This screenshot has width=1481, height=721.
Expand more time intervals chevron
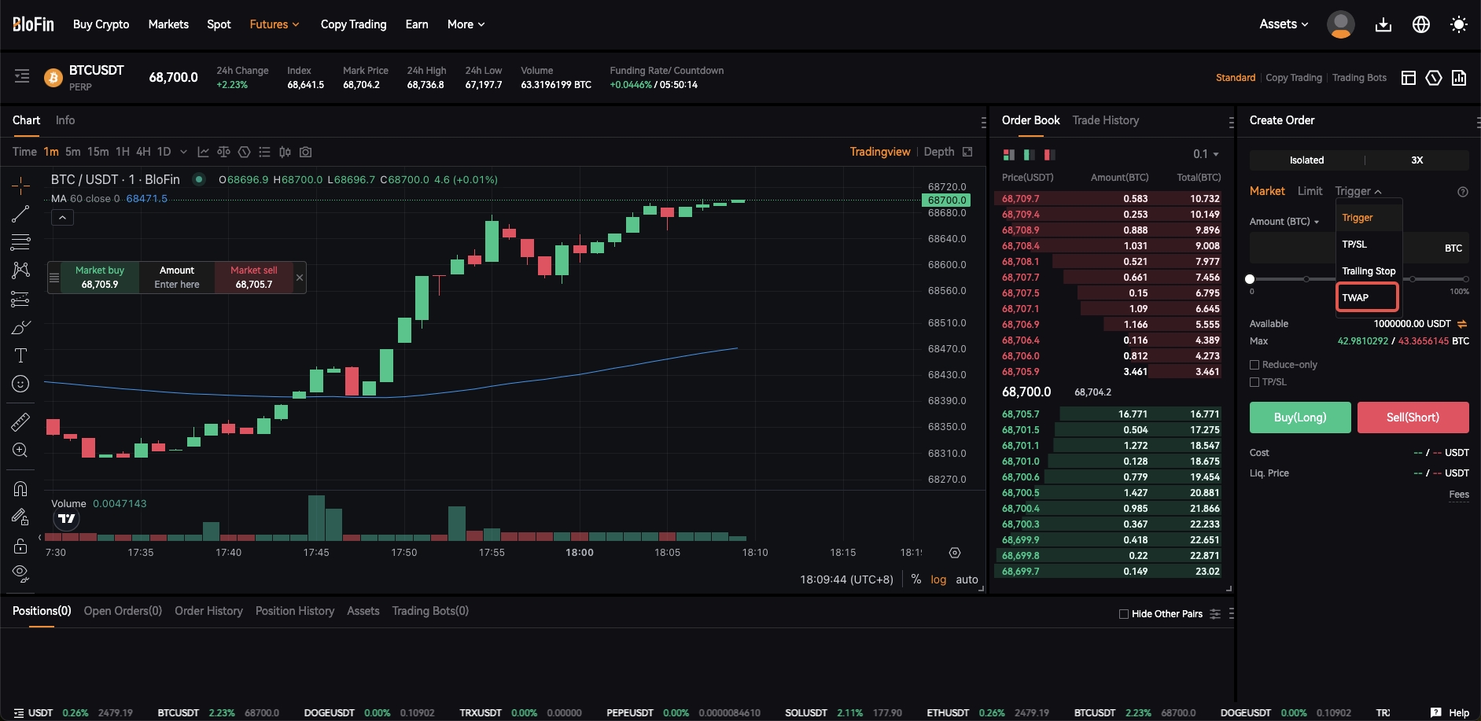point(183,152)
